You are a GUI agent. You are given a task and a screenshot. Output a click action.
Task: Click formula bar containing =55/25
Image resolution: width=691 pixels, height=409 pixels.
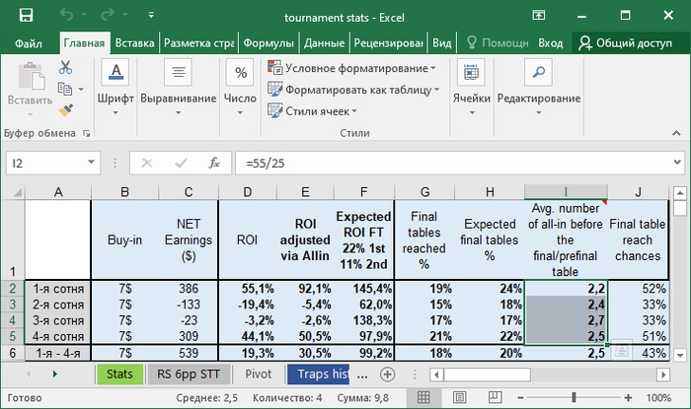pos(453,164)
